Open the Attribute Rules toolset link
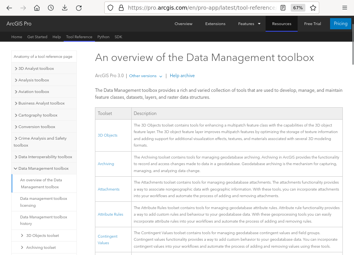The width and height of the screenshot is (354, 255). (110, 214)
